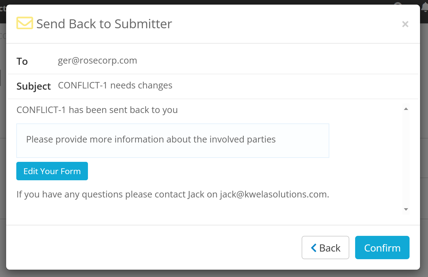The image size is (428, 277).
Task: Click the yellow envelope icon in header
Action: (25, 23)
